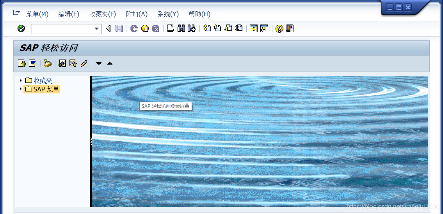
Task: Switch to SAP Menu toolbar icon
Action: [x=32, y=63]
